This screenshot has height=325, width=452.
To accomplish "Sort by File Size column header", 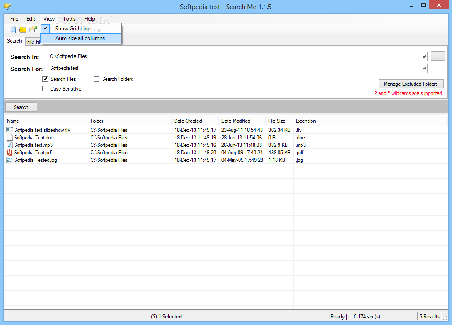I will (279, 121).
